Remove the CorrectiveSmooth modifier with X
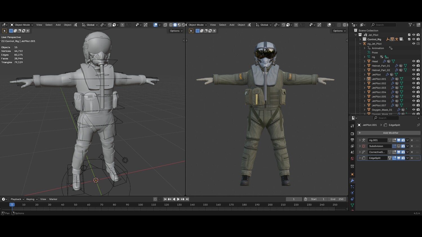 click(x=412, y=152)
